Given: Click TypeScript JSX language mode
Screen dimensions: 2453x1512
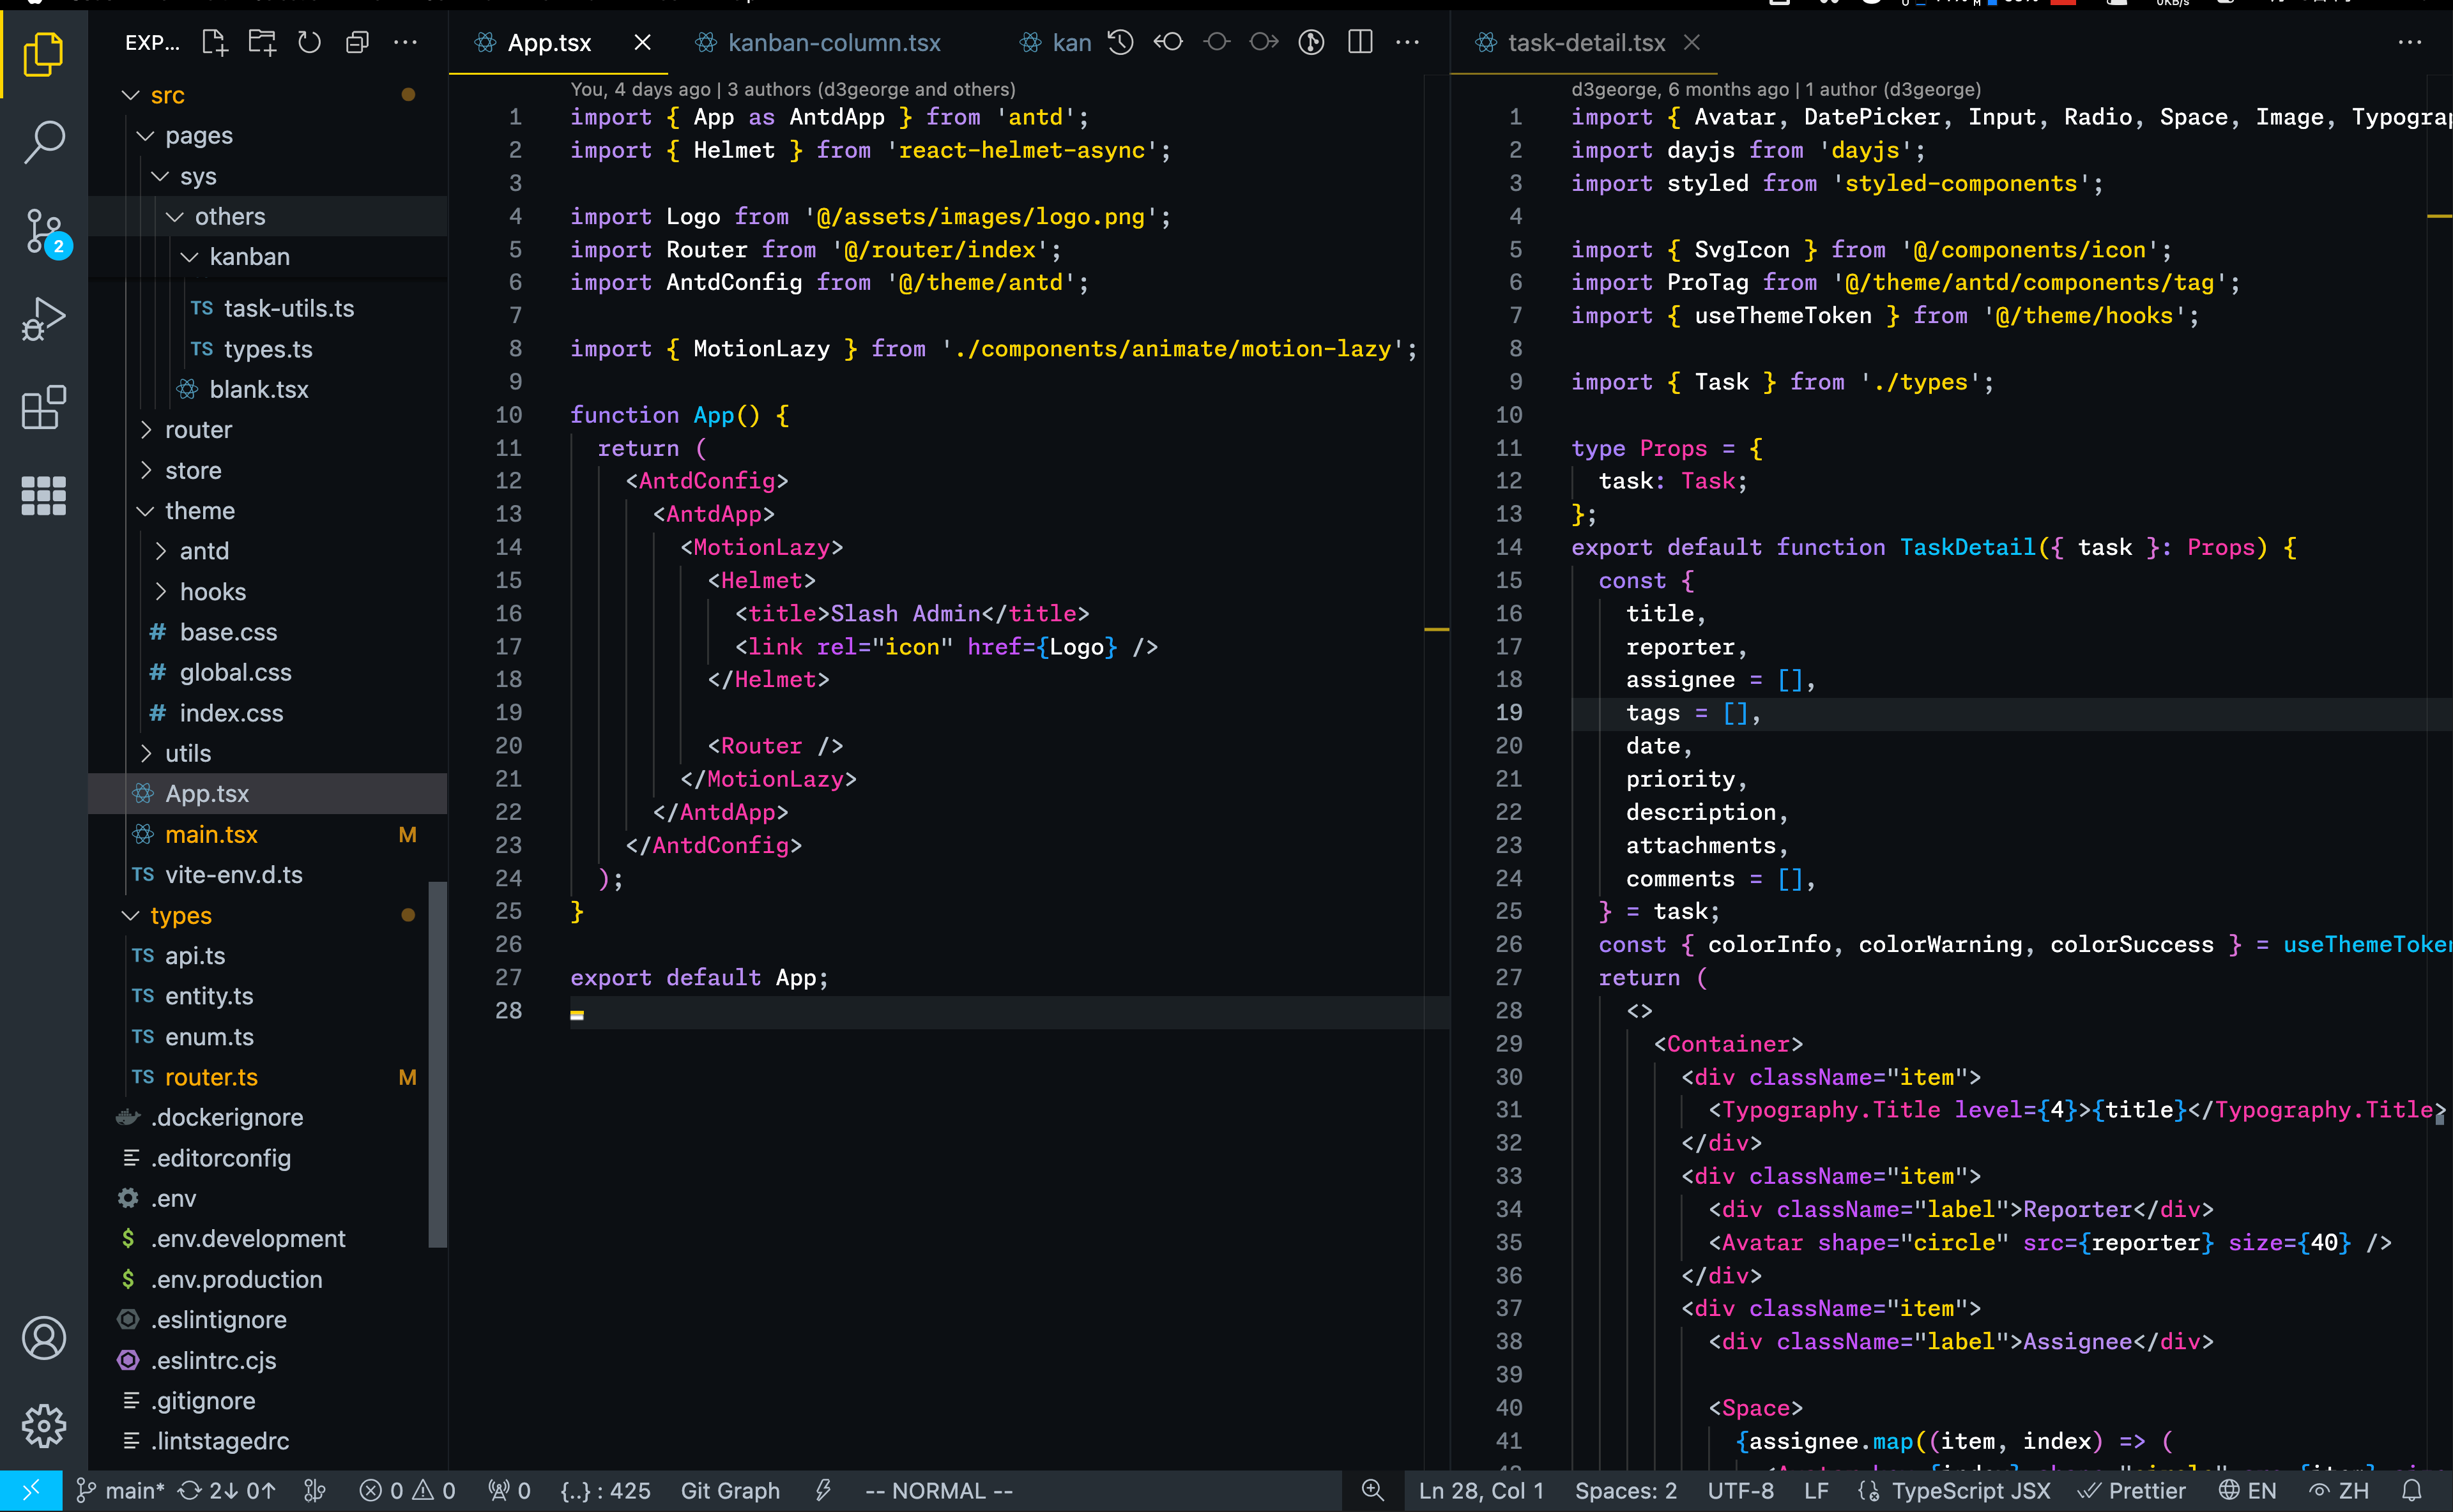Looking at the screenshot, I should click(1970, 1491).
